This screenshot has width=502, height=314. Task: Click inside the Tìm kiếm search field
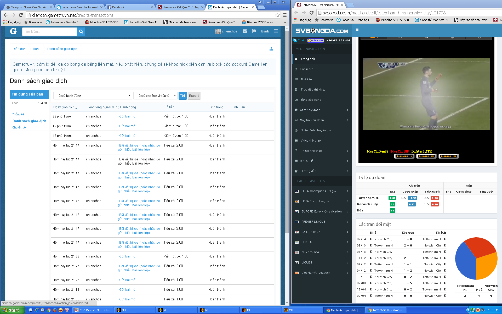point(50,32)
